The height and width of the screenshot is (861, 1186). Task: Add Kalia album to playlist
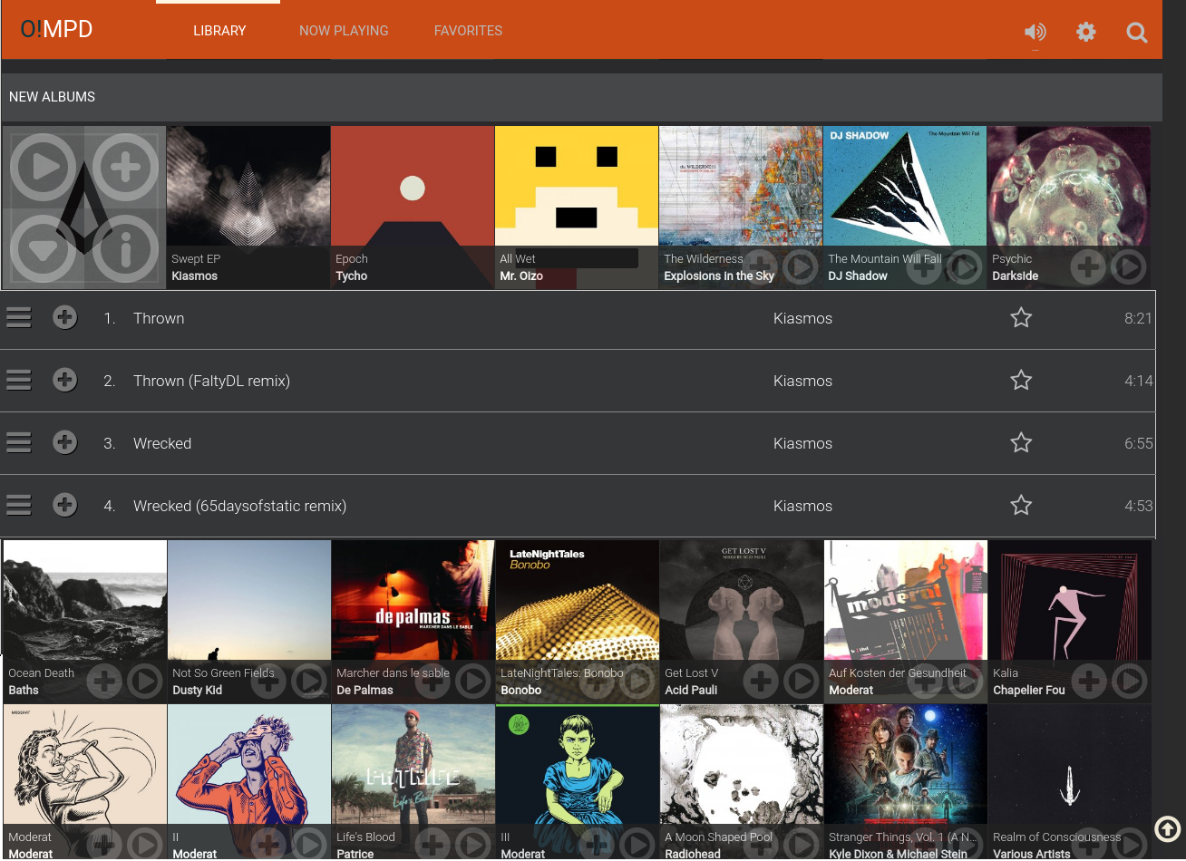point(1090,681)
